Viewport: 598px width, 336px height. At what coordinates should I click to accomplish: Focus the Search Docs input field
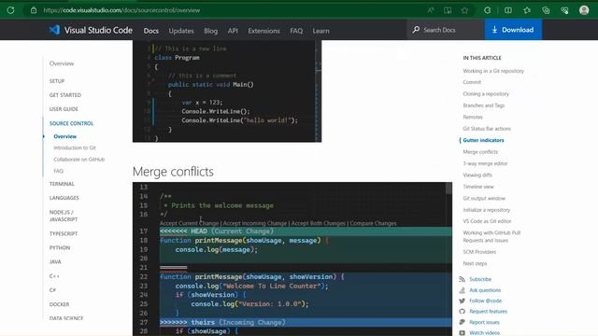pos(446,30)
